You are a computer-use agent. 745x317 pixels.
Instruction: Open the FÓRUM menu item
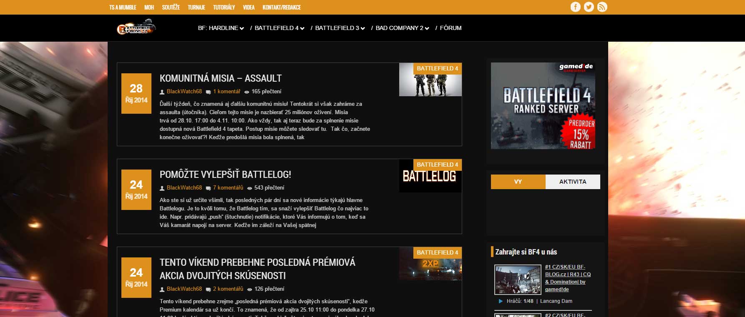(x=451, y=28)
